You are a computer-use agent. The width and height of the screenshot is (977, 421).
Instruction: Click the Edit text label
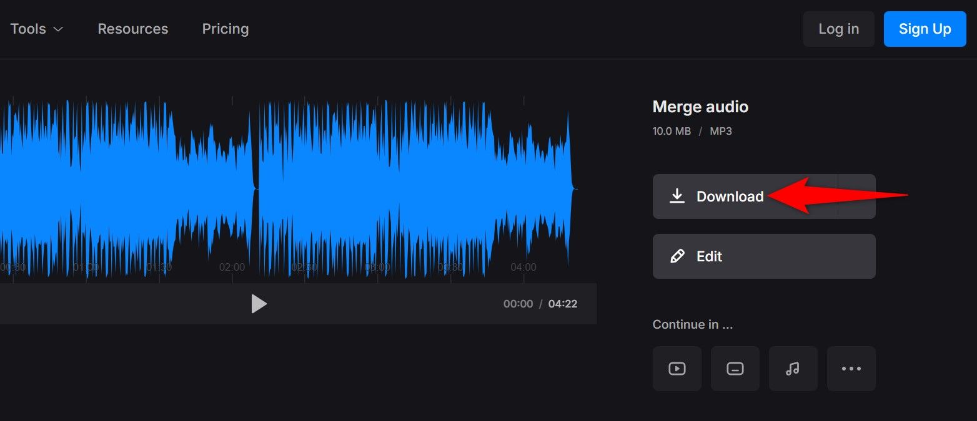[709, 256]
